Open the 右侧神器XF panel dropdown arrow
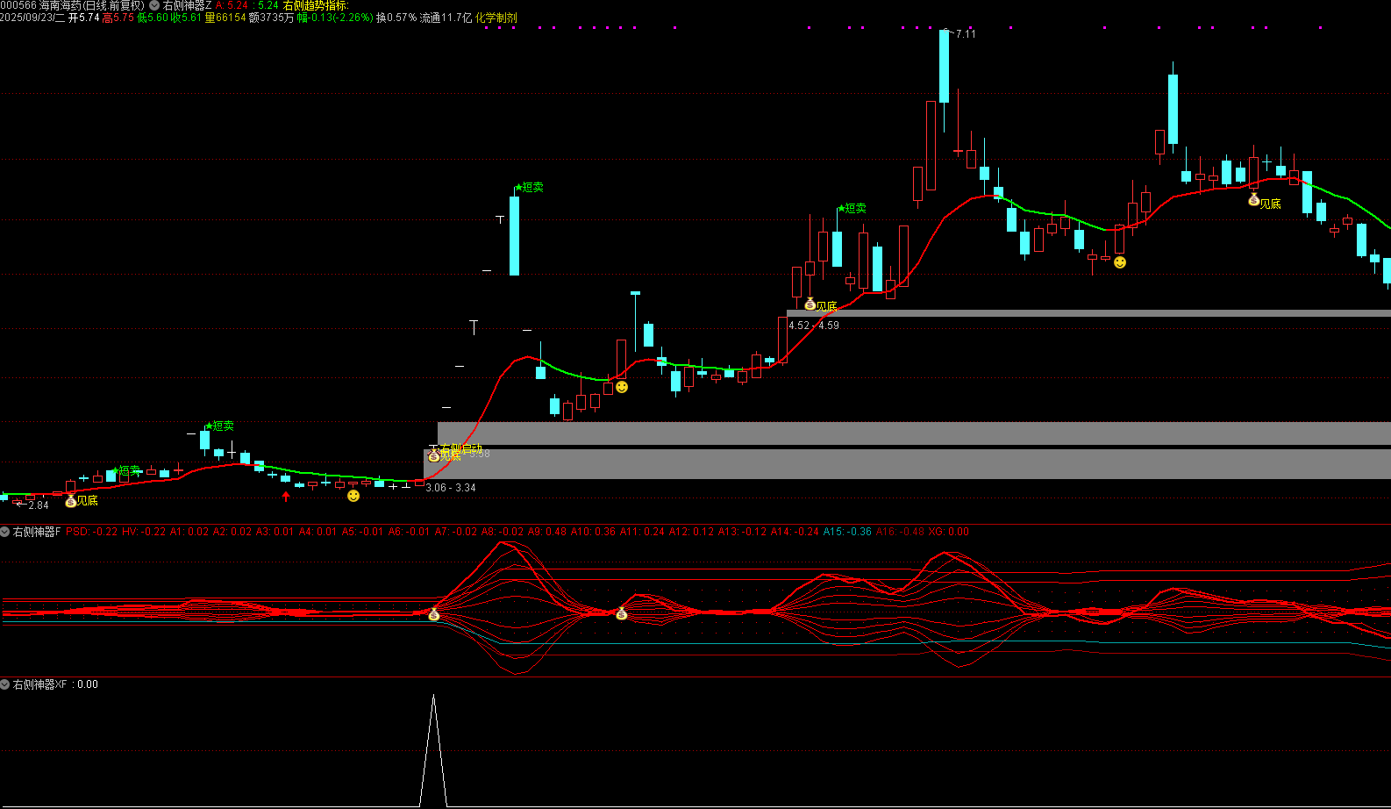The image size is (1391, 809). pos(5,684)
